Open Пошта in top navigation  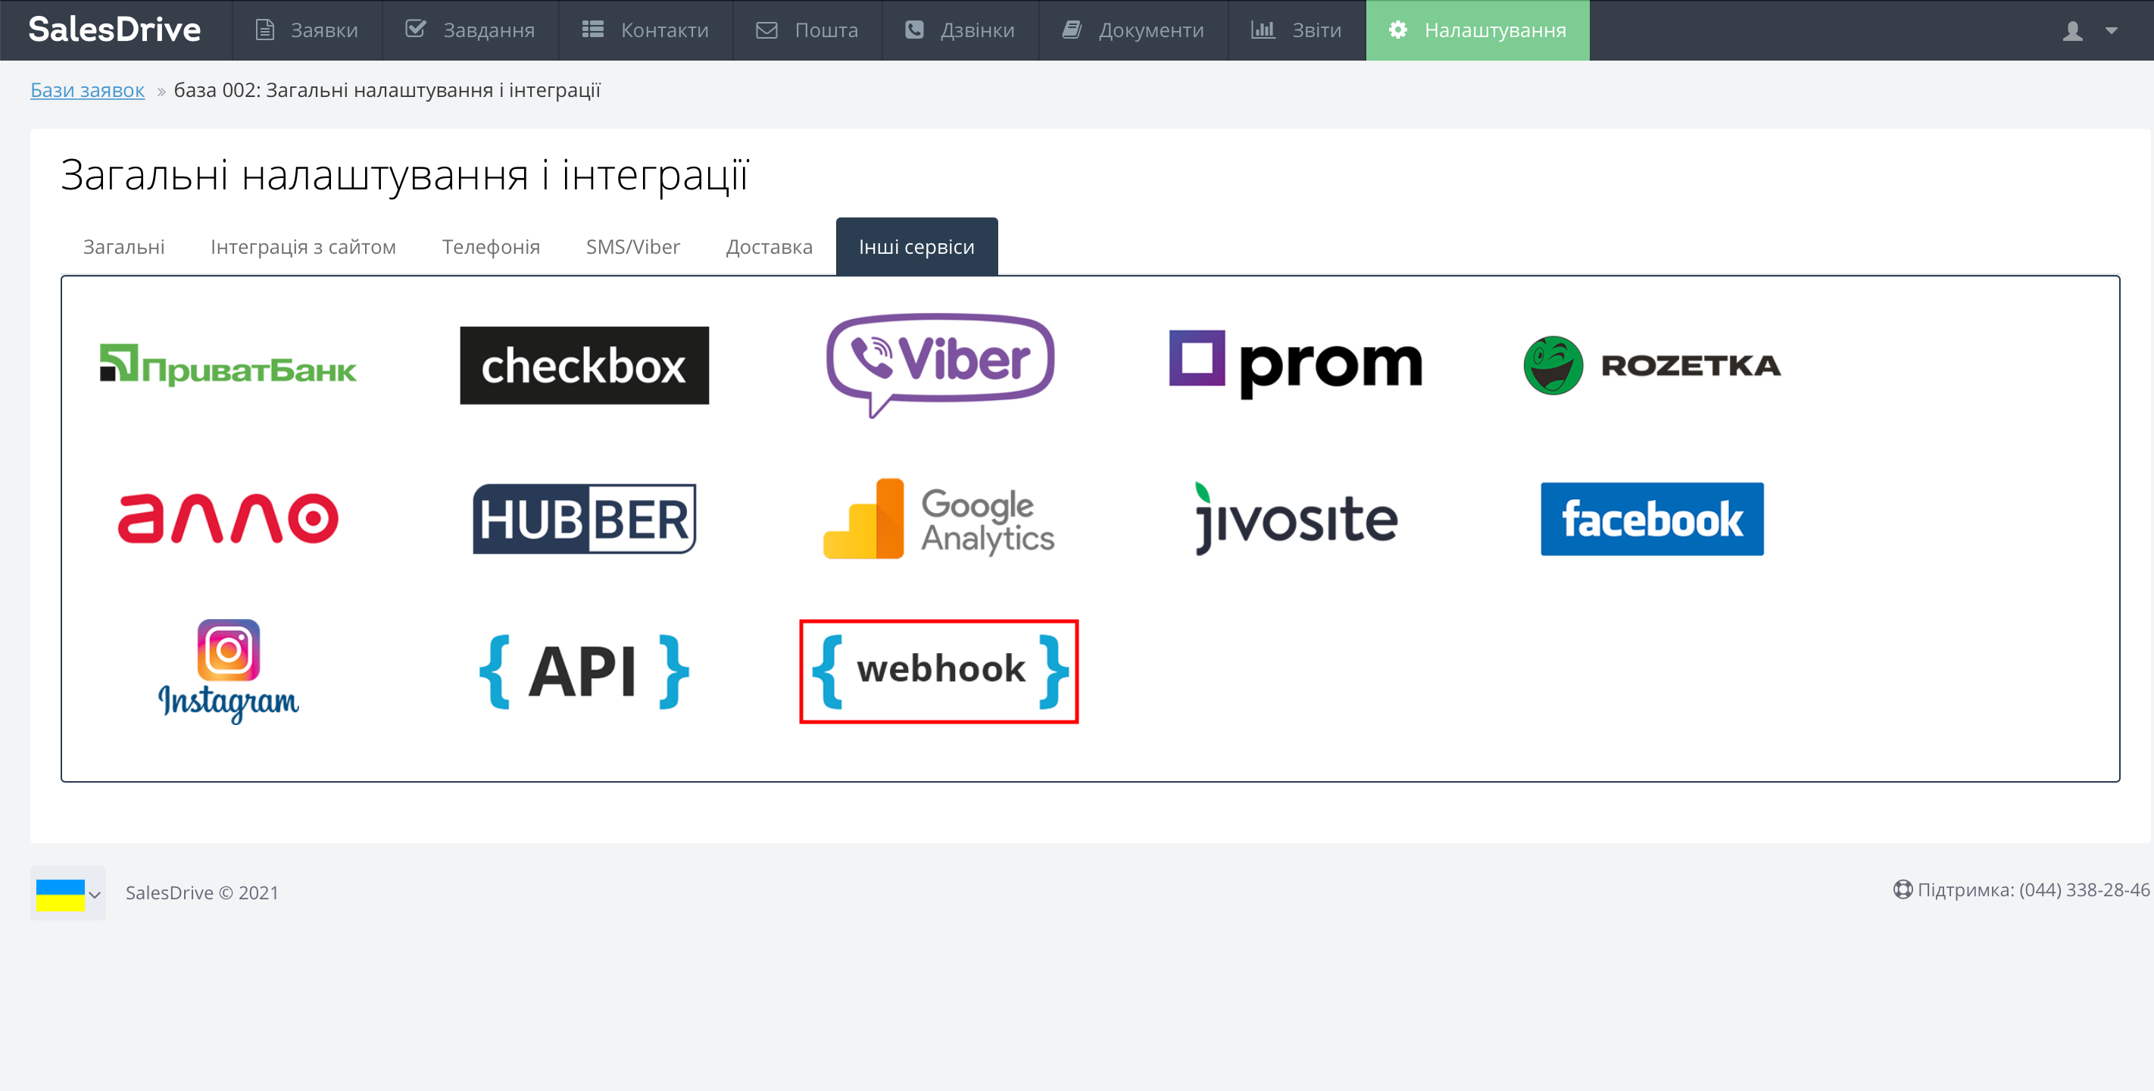click(807, 30)
